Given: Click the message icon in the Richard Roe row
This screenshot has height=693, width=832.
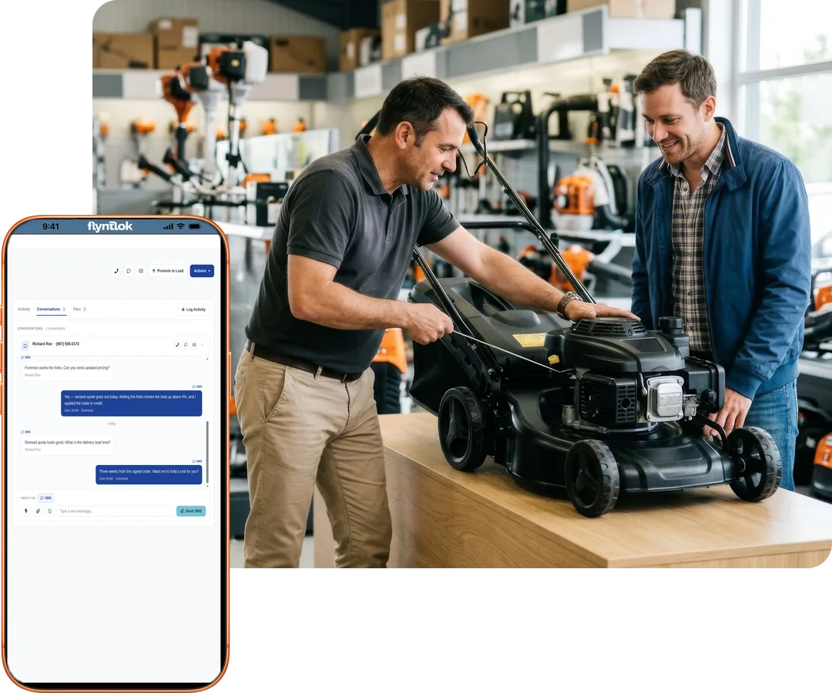Looking at the screenshot, I should (186, 345).
